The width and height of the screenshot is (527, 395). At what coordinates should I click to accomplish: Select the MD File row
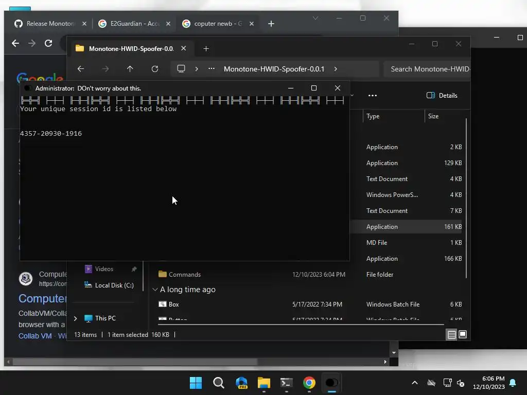406,243
